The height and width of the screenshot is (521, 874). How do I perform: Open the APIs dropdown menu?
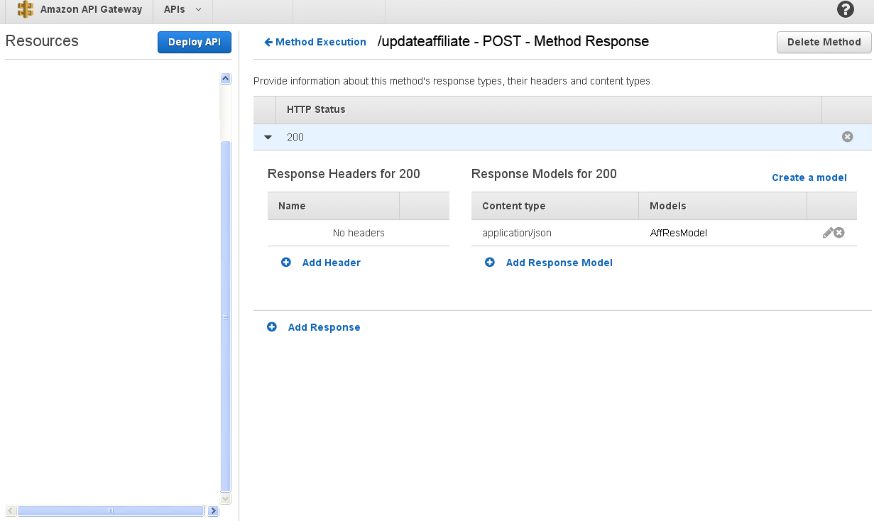[x=182, y=10]
